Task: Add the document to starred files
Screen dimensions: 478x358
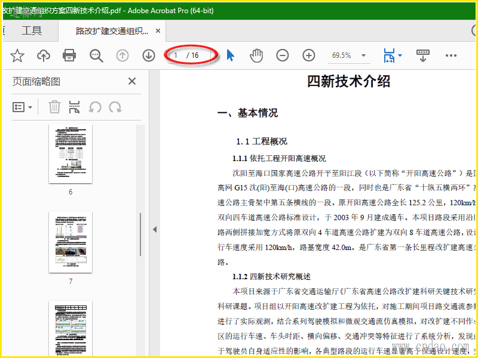Action: click(17, 55)
